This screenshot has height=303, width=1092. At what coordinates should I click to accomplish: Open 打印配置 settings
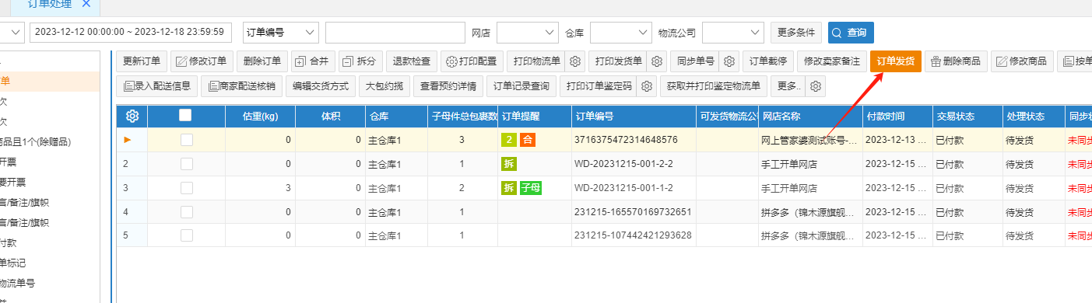(472, 61)
